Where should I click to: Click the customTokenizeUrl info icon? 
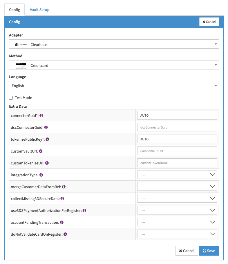[x=47, y=163]
